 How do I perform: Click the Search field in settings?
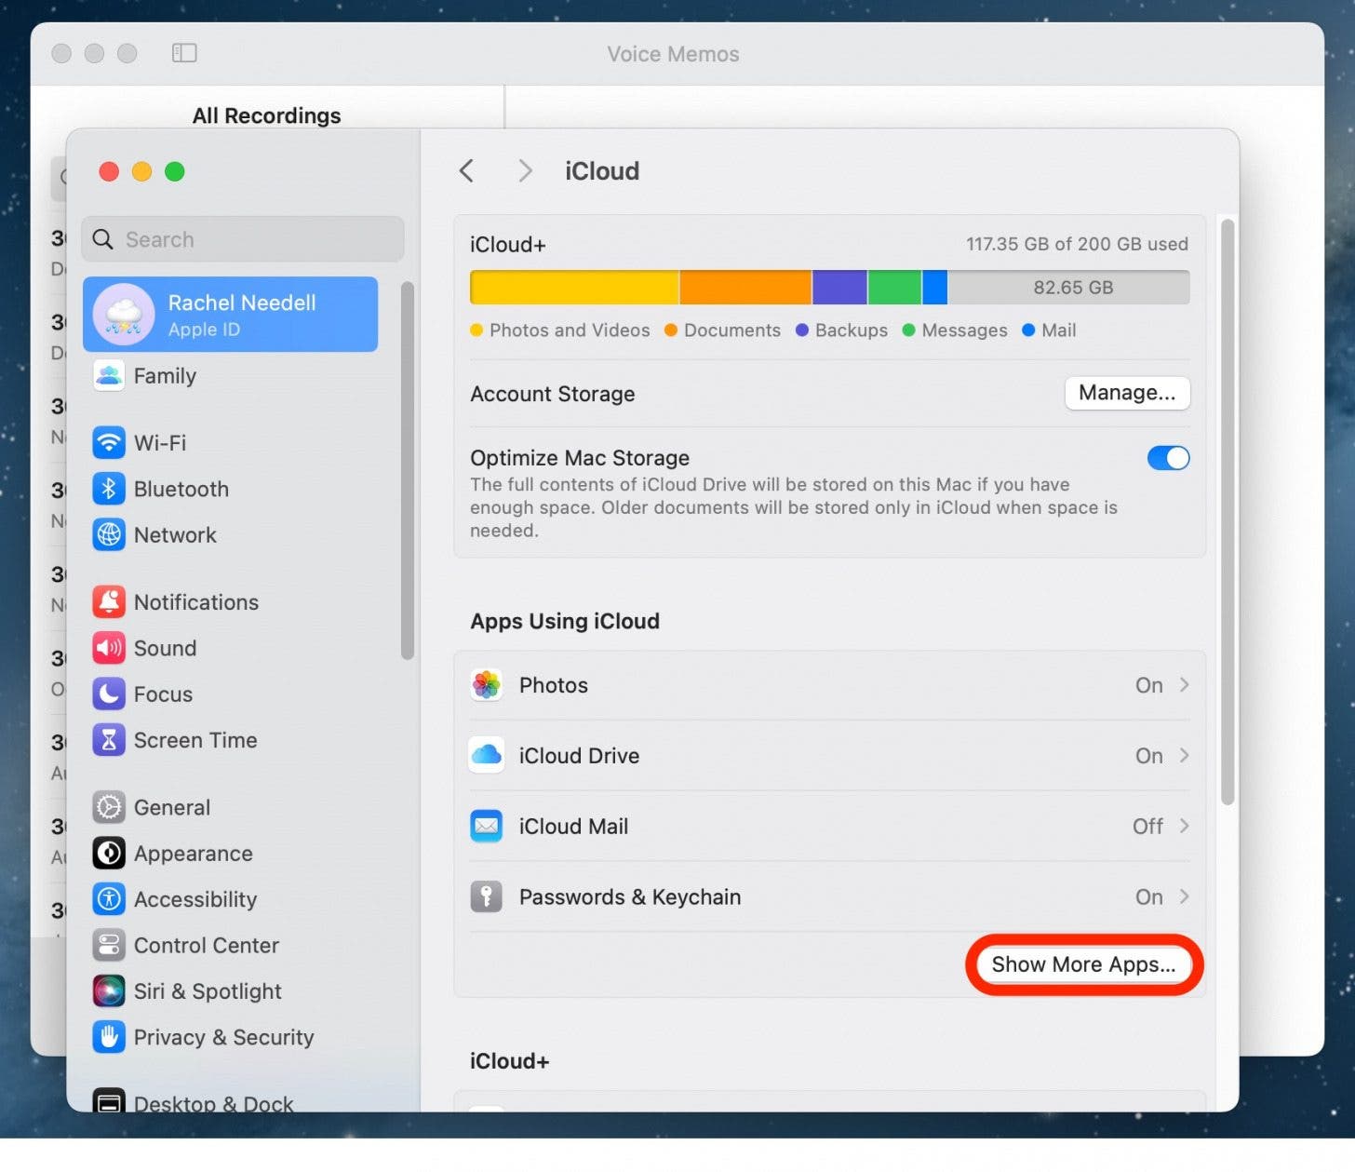(x=243, y=239)
